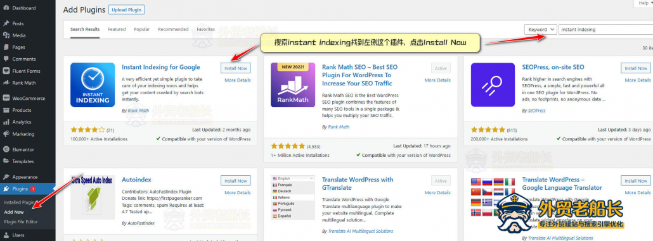Switch to the Featured tab
653x241 pixels.
(117, 30)
